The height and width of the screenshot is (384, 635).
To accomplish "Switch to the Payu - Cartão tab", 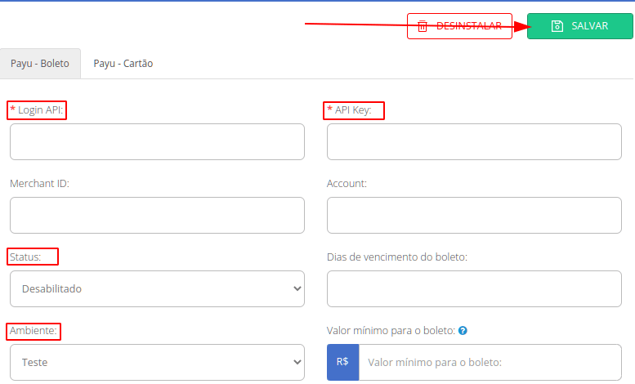I will click(123, 64).
